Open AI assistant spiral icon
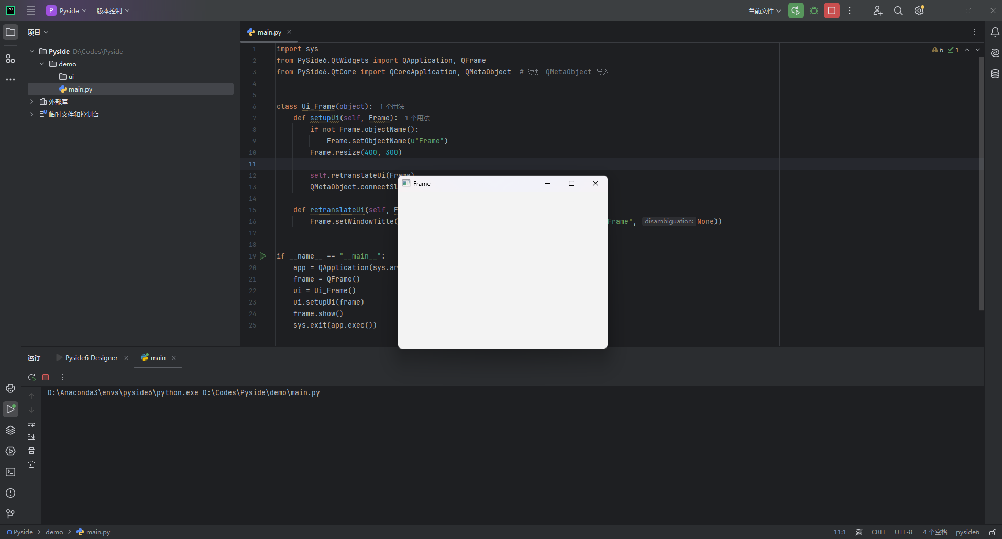This screenshot has height=539, width=1002. coord(995,53)
